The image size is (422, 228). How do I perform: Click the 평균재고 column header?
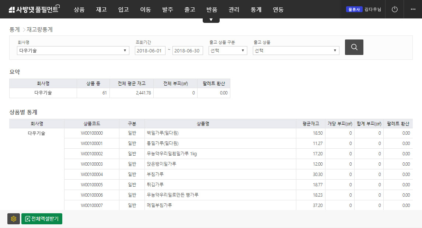[310, 124]
